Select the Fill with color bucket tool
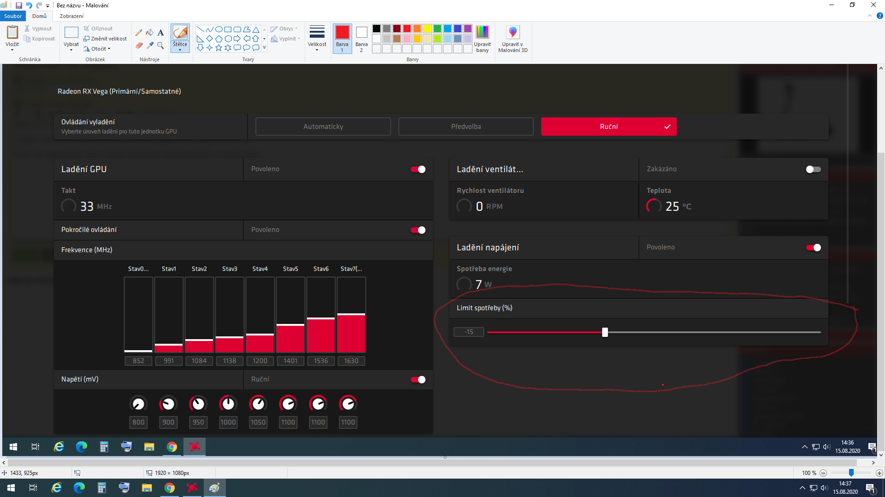The height and width of the screenshot is (497, 885). pos(150,33)
